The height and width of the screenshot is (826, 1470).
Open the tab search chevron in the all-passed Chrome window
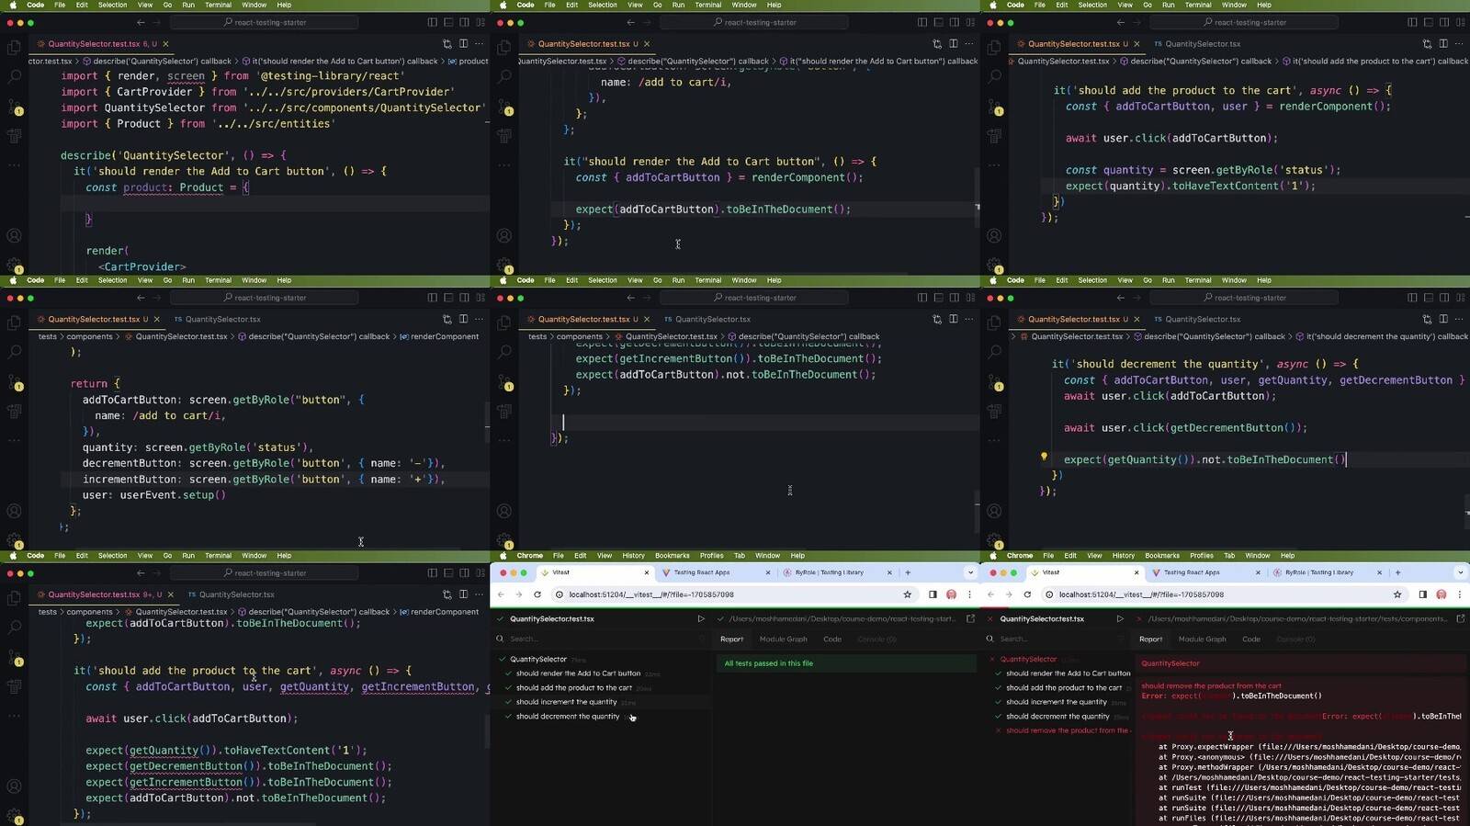970,572
